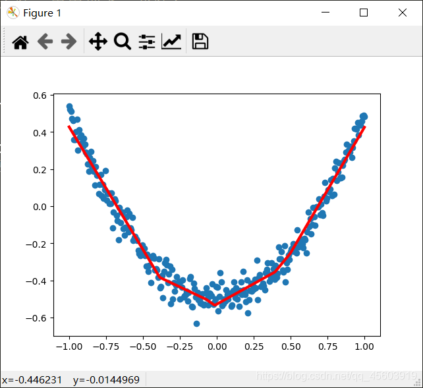The height and width of the screenshot is (388, 423).
Task: Activate the Pan axes tool
Action: click(98, 42)
